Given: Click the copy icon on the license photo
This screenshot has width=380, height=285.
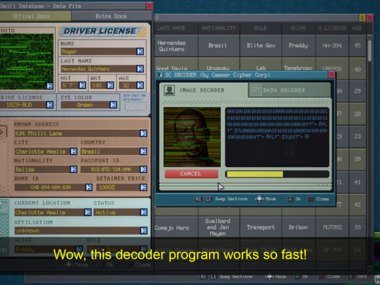Looking at the screenshot, I should point(50,86).
